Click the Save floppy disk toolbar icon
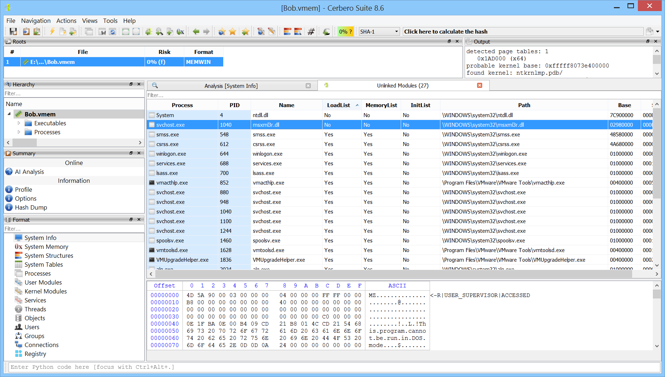Image resolution: width=665 pixels, height=377 pixels. pyautogui.click(x=13, y=32)
